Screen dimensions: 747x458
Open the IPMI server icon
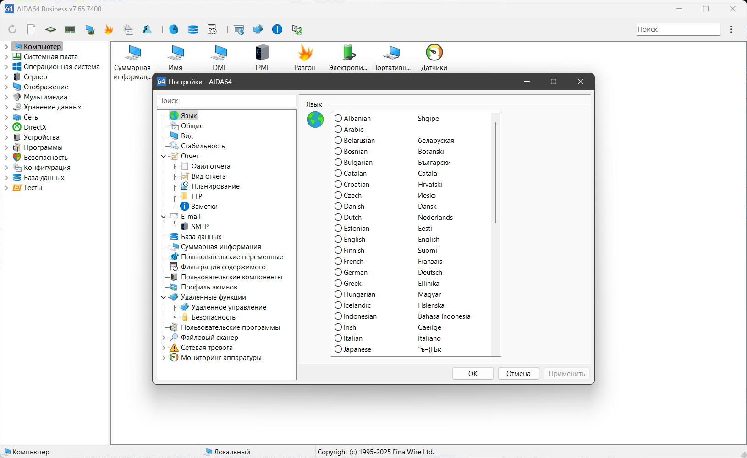pyautogui.click(x=262, y=53)
